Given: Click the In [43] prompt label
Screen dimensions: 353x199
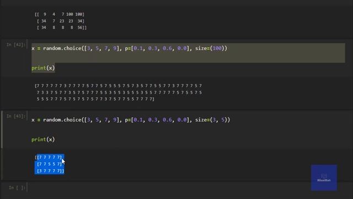Looking at the screenshot, I should point(16,116).
